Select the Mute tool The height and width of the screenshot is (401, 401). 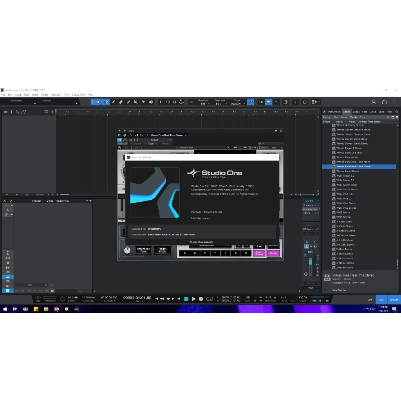135,102
